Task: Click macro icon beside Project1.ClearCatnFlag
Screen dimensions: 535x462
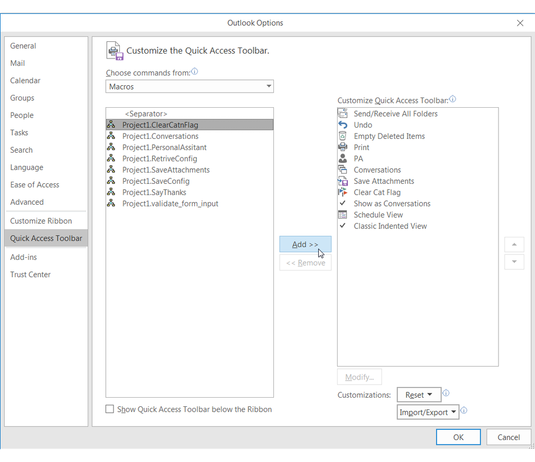Action: coord(111,125)
